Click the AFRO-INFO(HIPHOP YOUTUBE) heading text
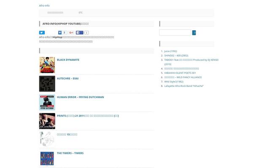 point(65,24)
